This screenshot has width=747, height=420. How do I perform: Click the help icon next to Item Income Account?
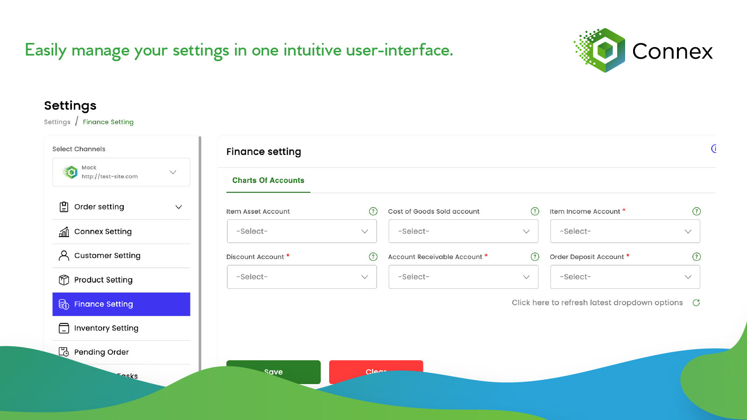[696, 211]
